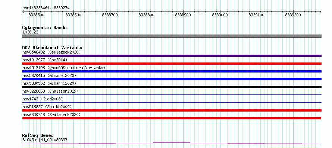Screen dimensions: 332x148
Task: Open variant nsv5830502 (Almarri2020) label
Action: pos(49,83)
